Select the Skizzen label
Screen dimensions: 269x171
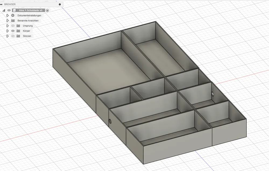click(27, 36)
